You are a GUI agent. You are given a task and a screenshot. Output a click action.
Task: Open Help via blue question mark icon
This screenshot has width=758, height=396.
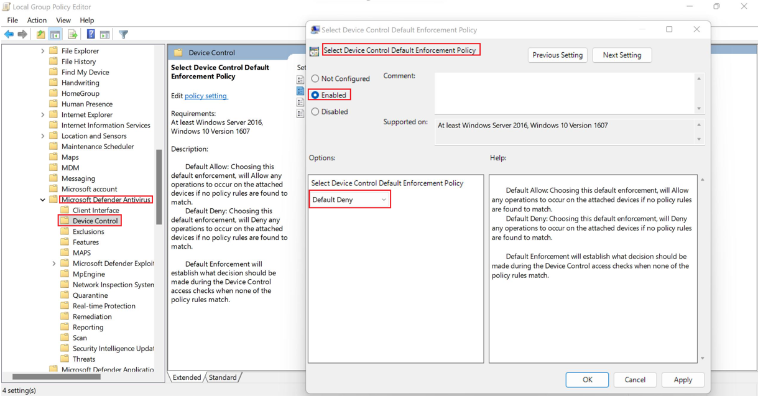(x=91, y=35)
